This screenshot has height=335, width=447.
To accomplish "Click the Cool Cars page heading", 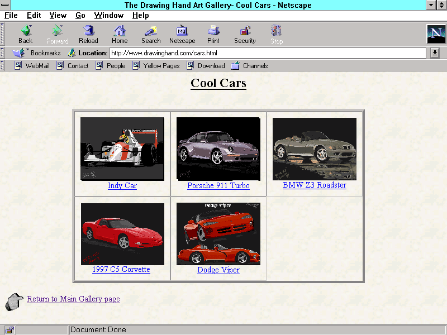I will pyautogui.click(x=218, y=83).
